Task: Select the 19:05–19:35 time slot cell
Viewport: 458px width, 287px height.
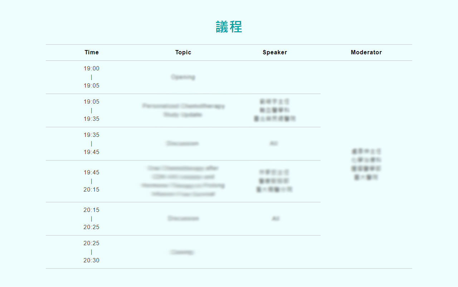Action: 92,110
